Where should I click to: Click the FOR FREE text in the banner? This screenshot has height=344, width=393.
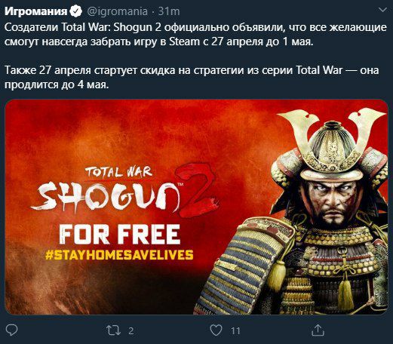pos(120,235)
